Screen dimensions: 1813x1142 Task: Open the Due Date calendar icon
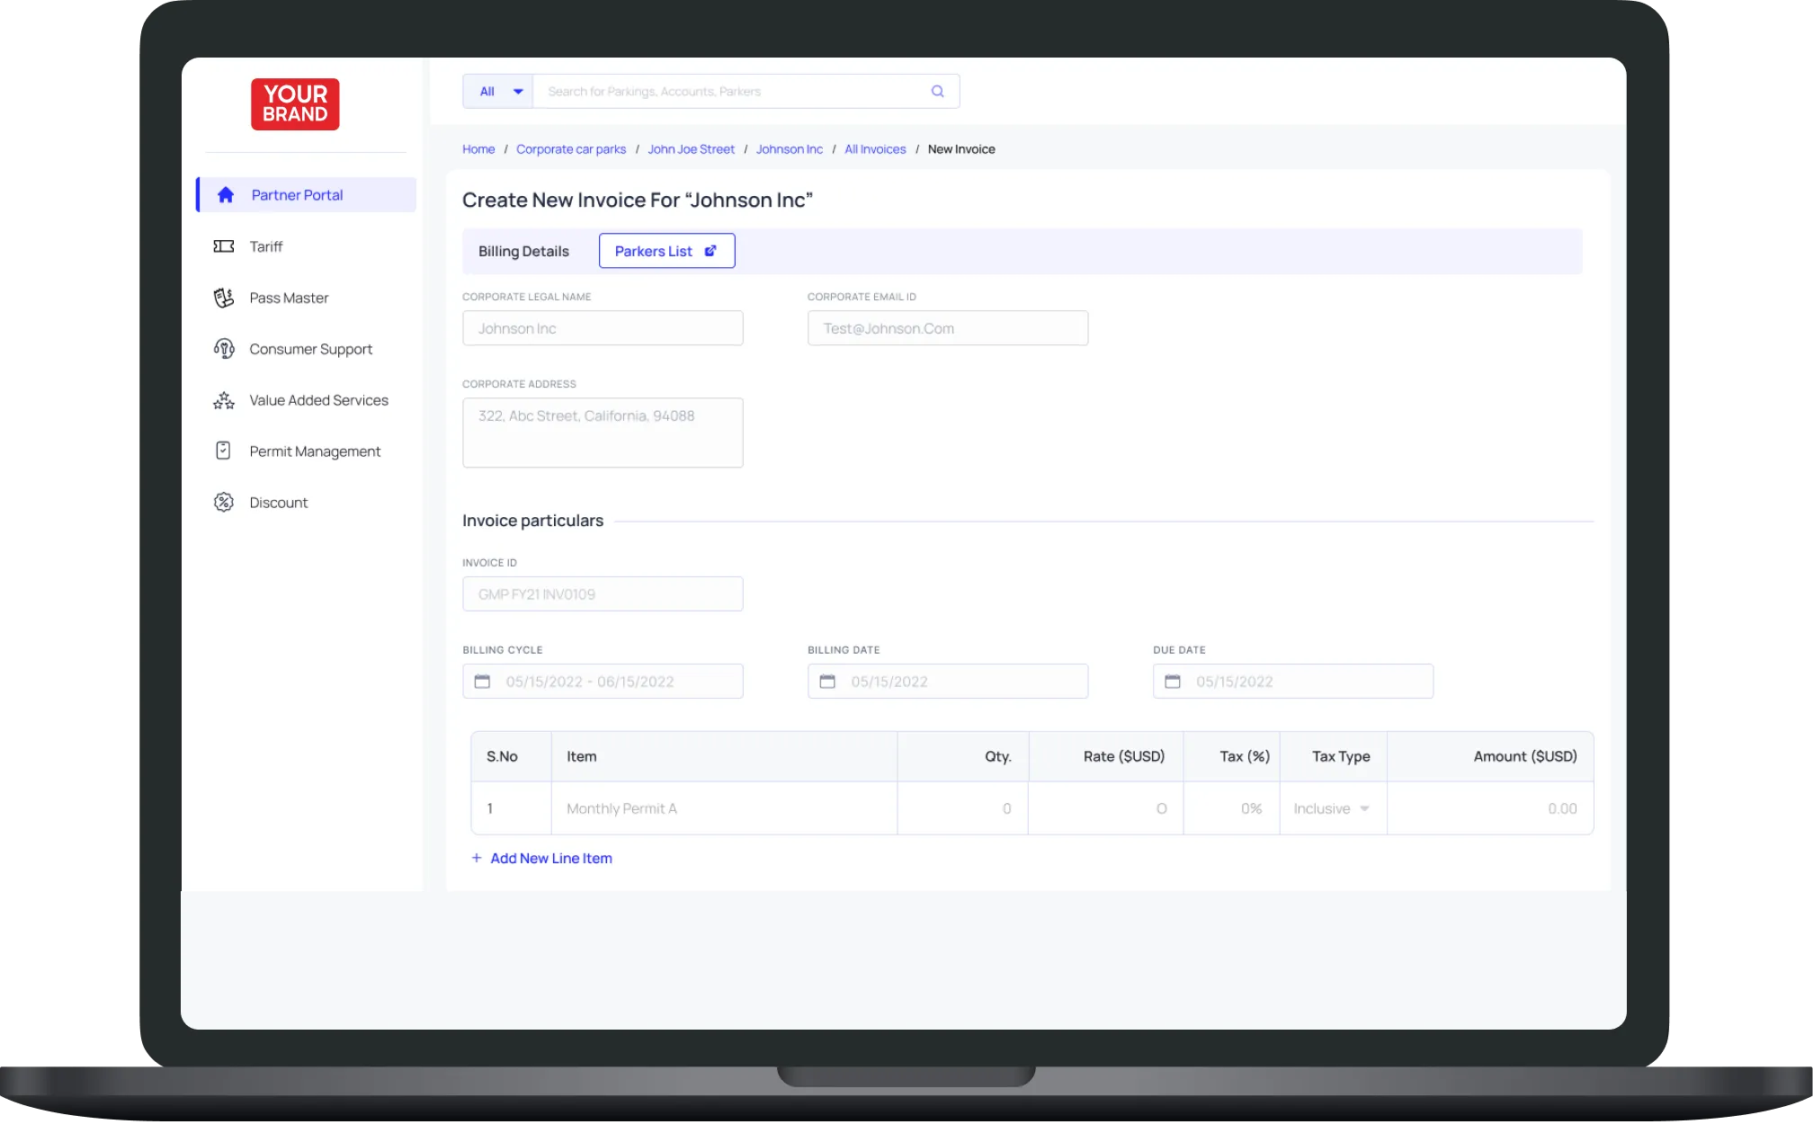1173,682
